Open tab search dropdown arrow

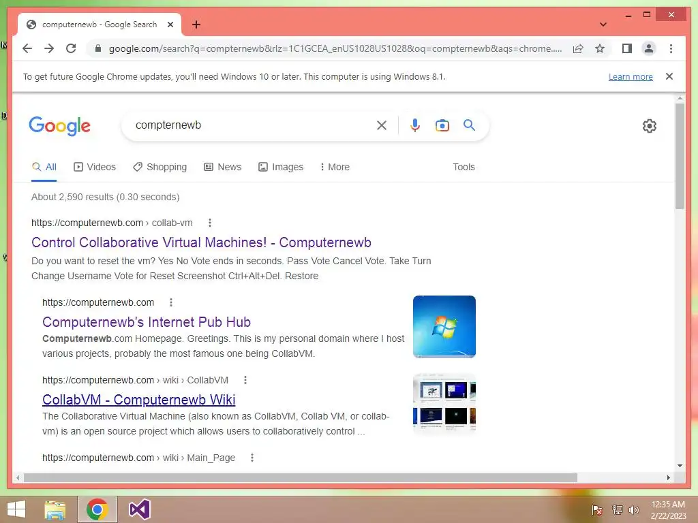tap(603, 25)
